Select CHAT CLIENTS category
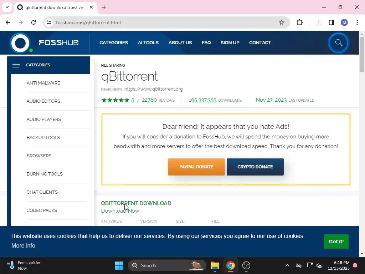365x274 pixels. click(42, 192)
